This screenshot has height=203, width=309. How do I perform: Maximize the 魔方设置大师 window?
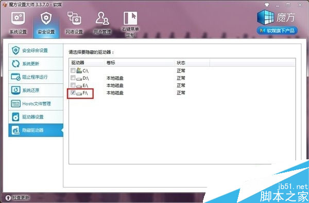pyautogui.click(x=288, y=5)
